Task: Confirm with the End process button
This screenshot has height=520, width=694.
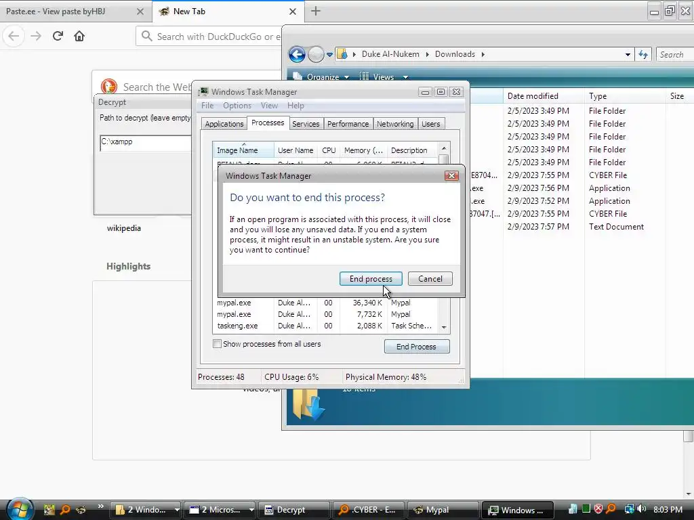Action: coord(371,278)
